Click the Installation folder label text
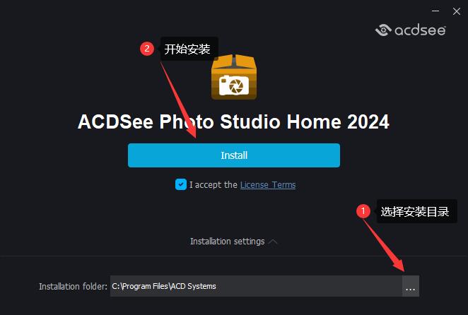The image size is (468, 315). (73, 286)
